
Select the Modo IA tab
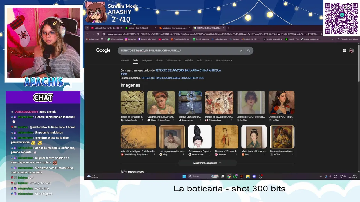coord(125,61)
